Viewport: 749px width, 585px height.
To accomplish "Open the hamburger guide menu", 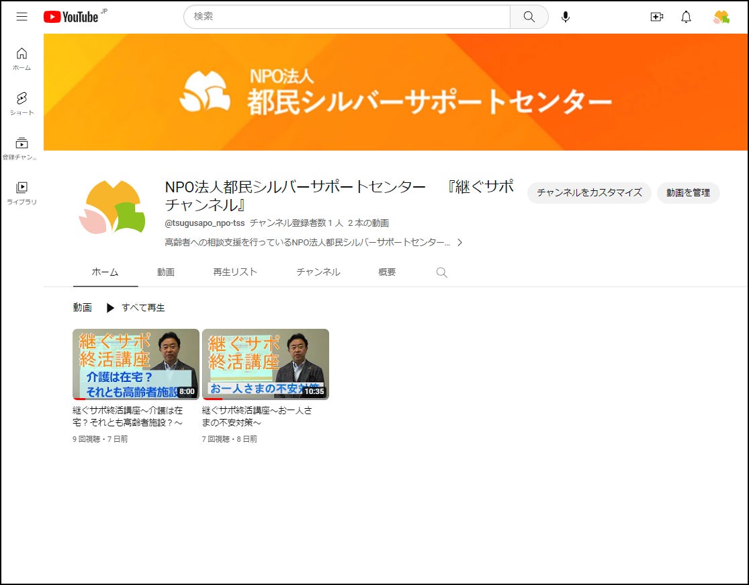I will (21, 17).
